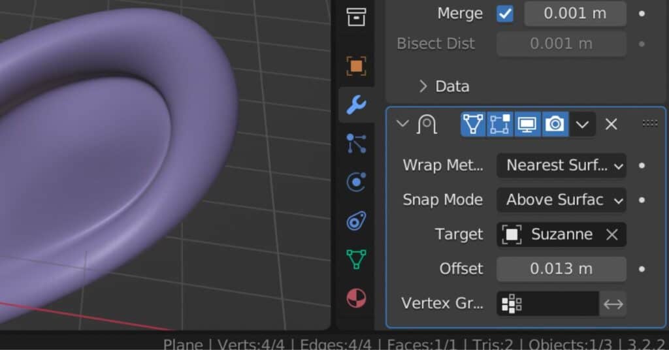
Task: Open the Material properties tab
Action: [x=356, y=298]
